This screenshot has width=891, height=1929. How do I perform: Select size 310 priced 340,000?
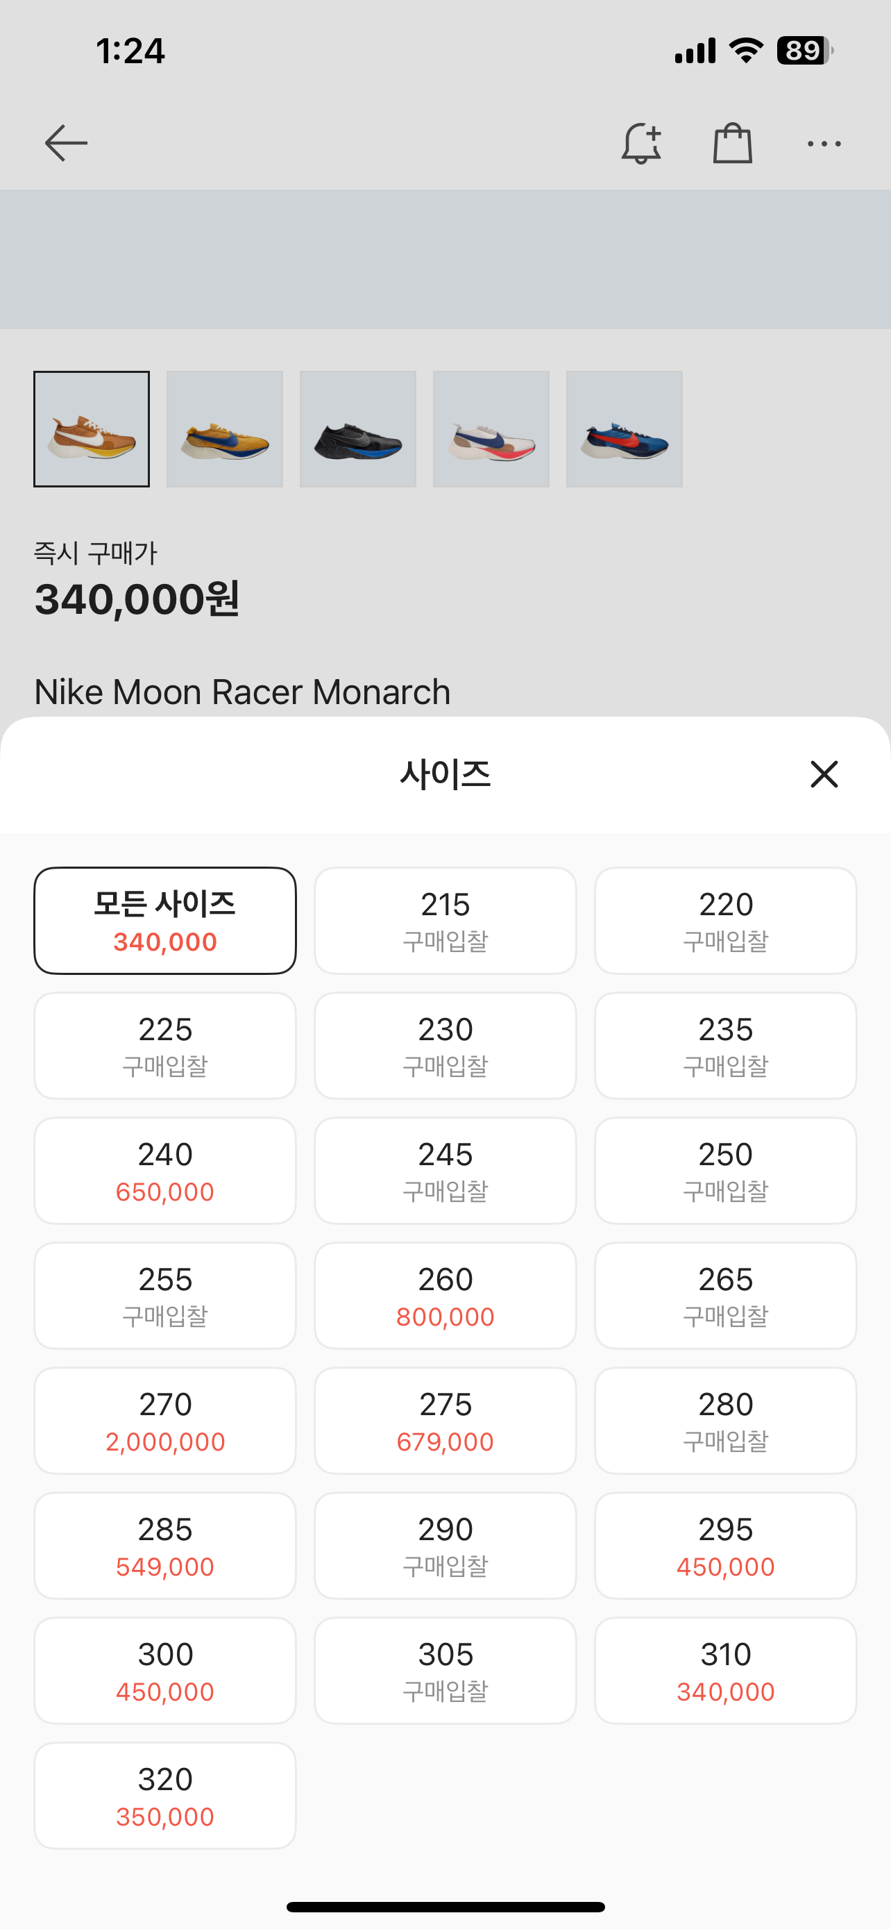pyautogui.click(x=725, y=1671)
